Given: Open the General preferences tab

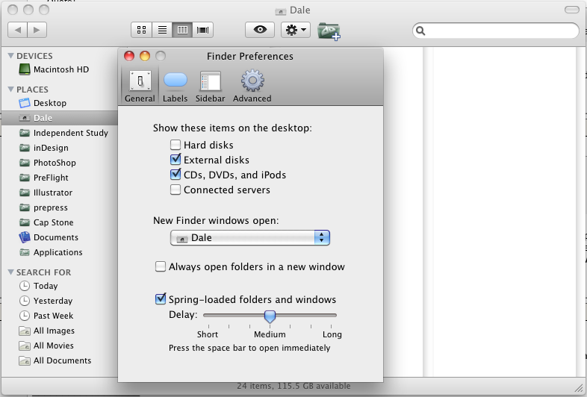Looking at the screenshot, I should click(x=140, y=86).
